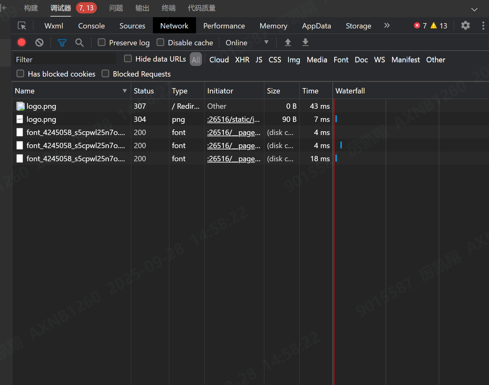Screen dimensions: 489x385
Task: Open the Memory tab
Action: 273,26
